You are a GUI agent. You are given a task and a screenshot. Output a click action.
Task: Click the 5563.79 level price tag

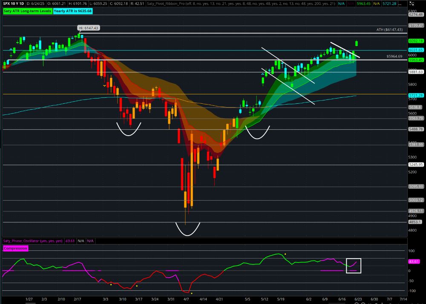(416, 118)
